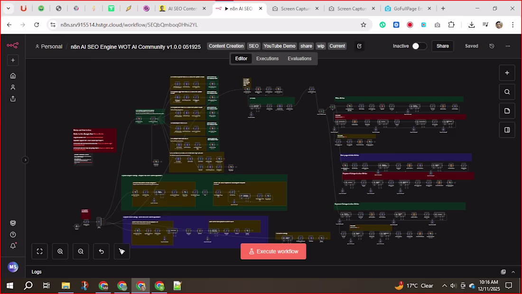Switch to the Executions tab
Screen dimensions: 522x294
click(267, 59)
